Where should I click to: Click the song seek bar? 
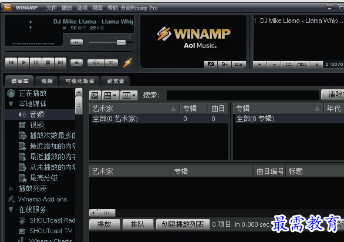click(x=69, y=52)
